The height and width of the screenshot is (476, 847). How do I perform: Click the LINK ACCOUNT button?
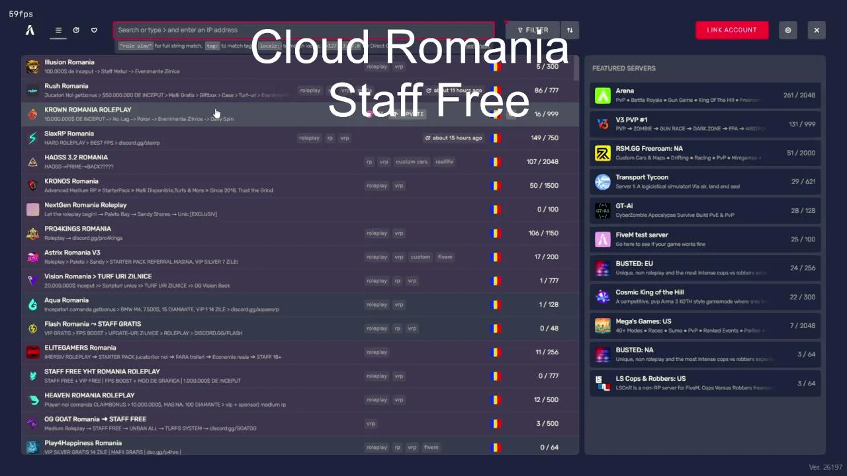[x=732, y=30]
